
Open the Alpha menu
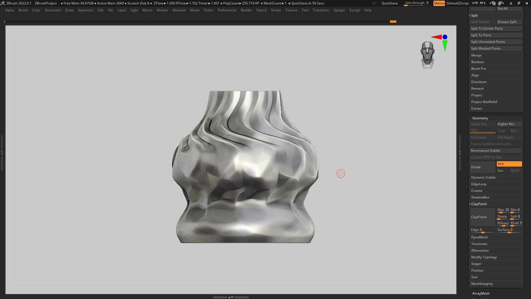[9, 10]
